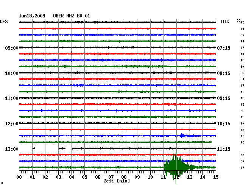Select the station title OBER HHZ BW 01

tap(72, 16)
